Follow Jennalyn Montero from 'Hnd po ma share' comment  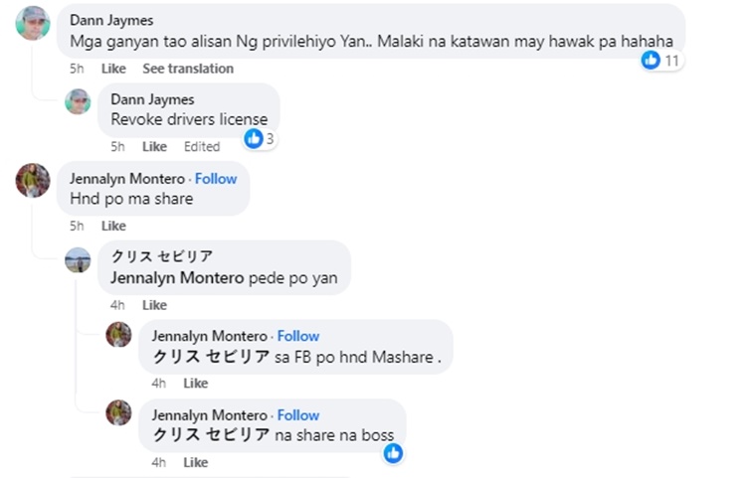click(216, 179)
